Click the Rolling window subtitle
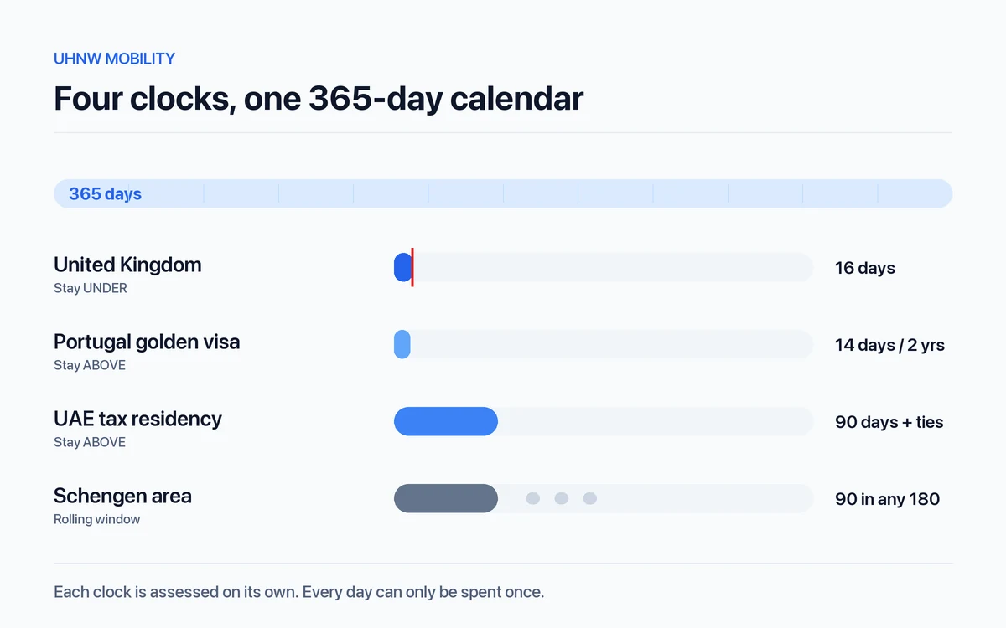 pyautogui.click(x=97, y=519)
